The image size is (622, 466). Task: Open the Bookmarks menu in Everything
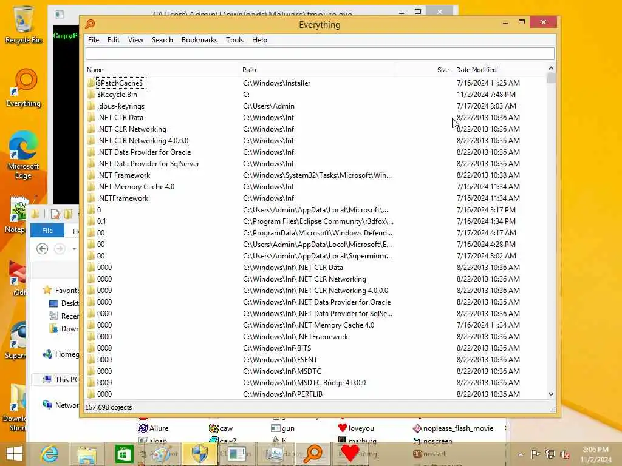199,40
